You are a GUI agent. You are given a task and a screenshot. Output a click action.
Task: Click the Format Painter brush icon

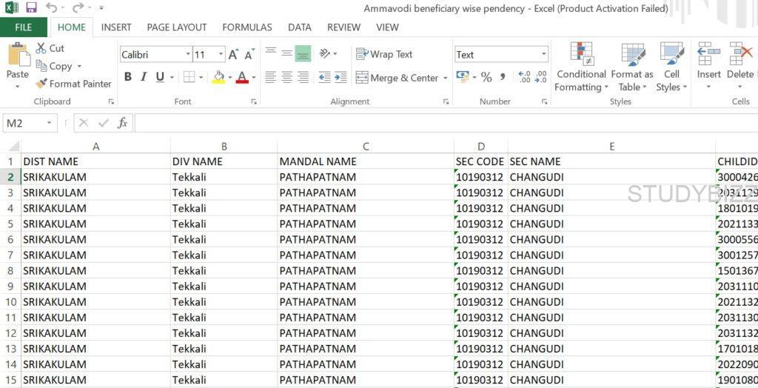[41, 84]
